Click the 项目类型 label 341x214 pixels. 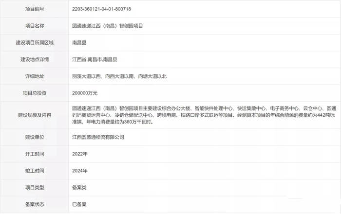tap(35, 188)
